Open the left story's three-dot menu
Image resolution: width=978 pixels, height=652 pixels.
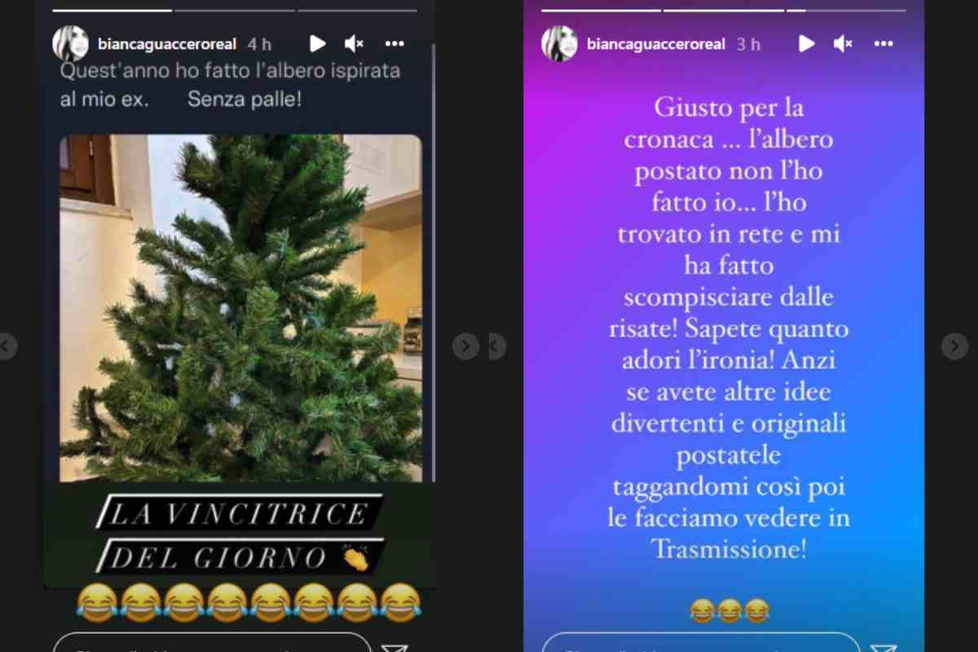pyautogui.click(x=394, y=44)
